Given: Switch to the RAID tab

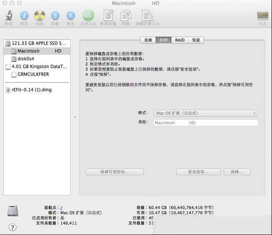Looking at the screenshot, I should point(180,40).
